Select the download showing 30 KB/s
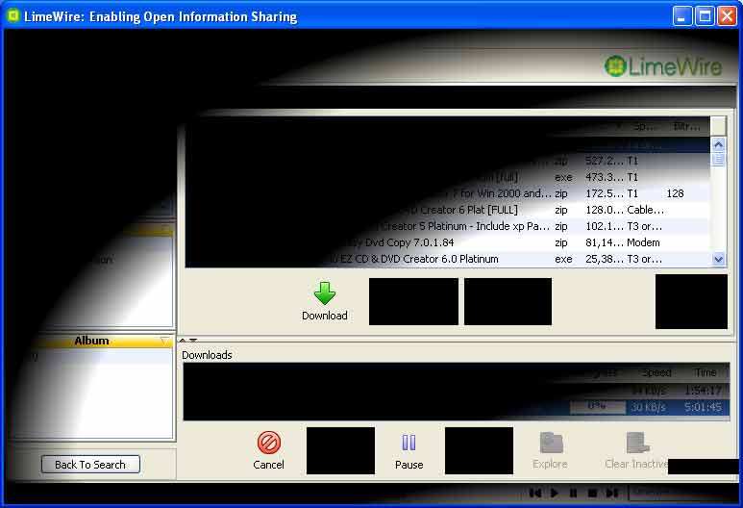This screenshot has width=743, height=508. pos(457,407)
